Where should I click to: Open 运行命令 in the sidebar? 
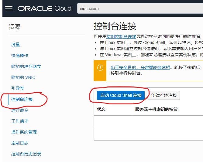tap(20, 110)
